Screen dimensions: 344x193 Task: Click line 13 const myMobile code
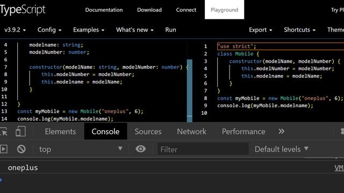(80, 112)
